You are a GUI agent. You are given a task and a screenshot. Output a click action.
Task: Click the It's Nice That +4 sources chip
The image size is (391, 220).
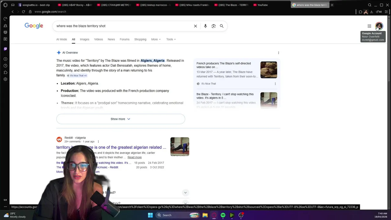(77, 75)
